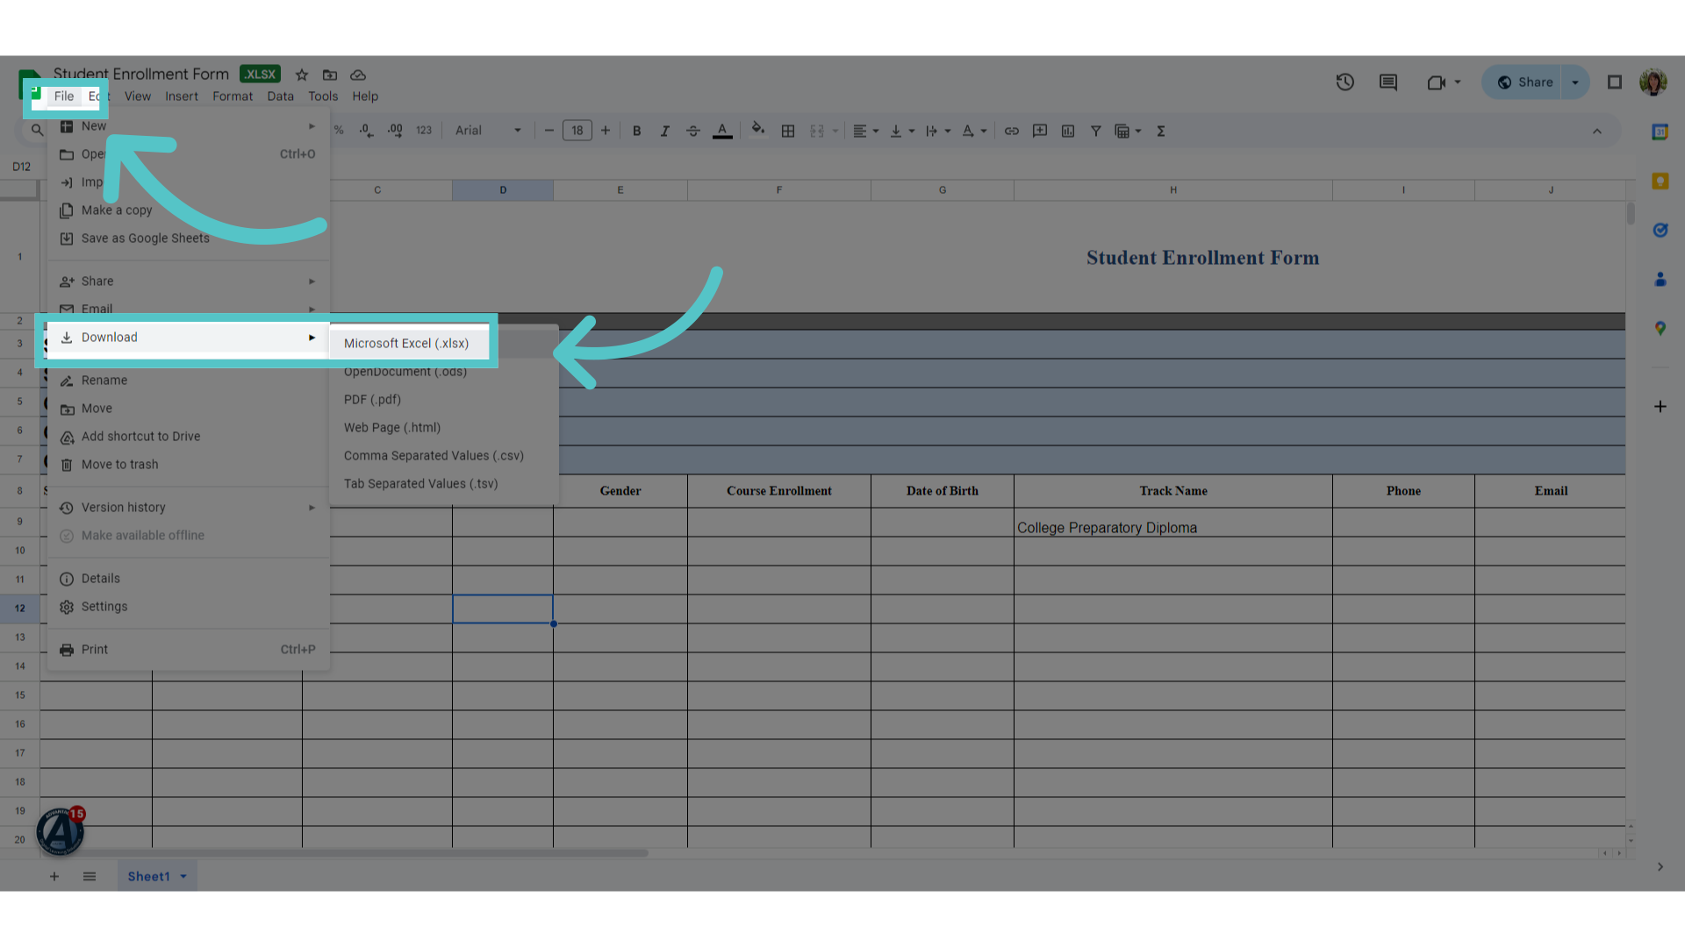Click the create filter funnel icon
This screenshot has width=1685, height=947.
1095,132
